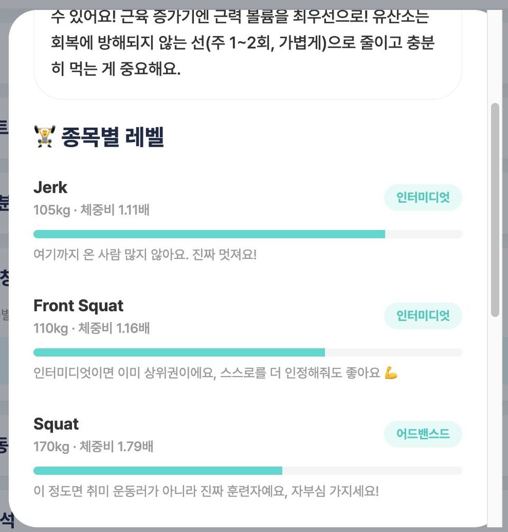Click the Front Squat progress bar
The height and width of the screenshot is (532, 508).
(248, 352)
